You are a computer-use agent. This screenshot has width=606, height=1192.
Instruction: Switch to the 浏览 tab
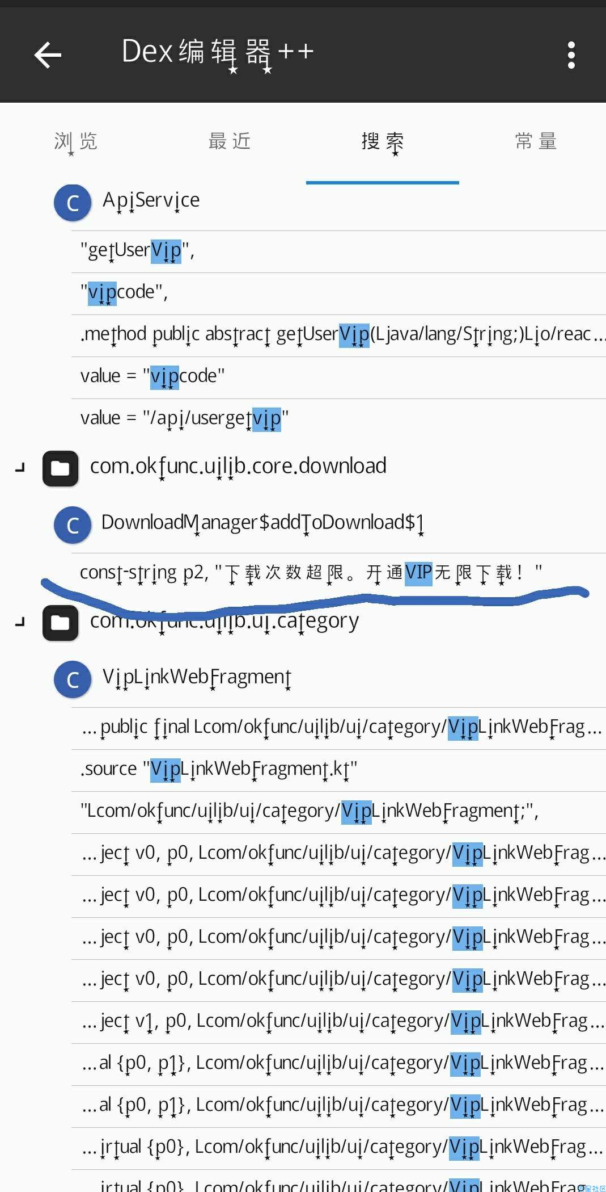pos(76,142)
